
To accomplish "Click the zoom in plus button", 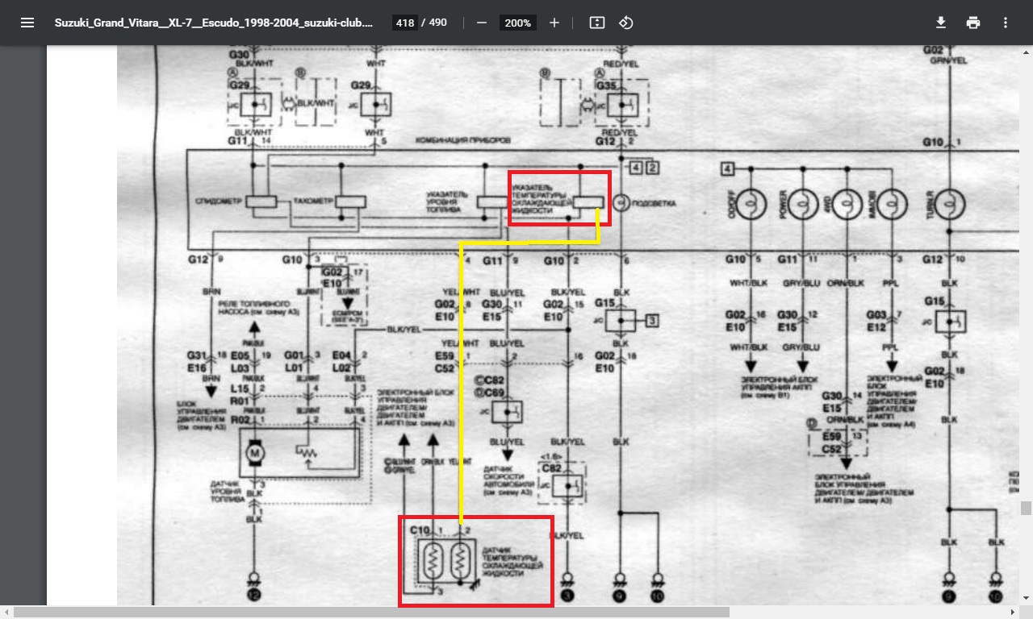I will coord(554,23).
